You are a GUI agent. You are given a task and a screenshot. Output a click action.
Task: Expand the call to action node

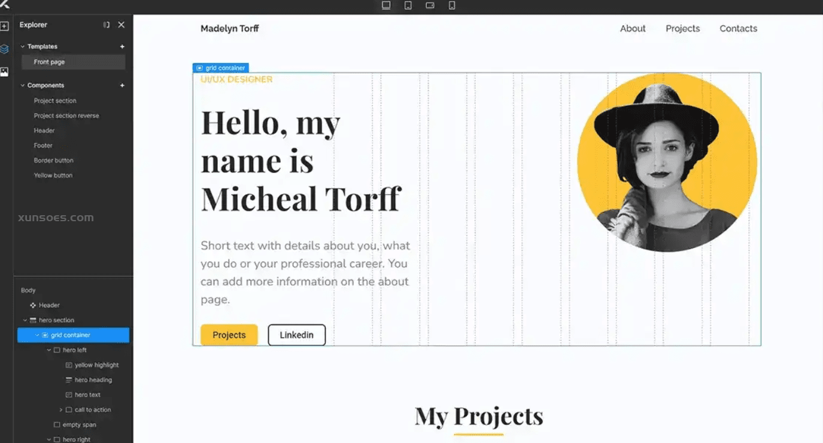pyautogui.click(x=60, y=410)
